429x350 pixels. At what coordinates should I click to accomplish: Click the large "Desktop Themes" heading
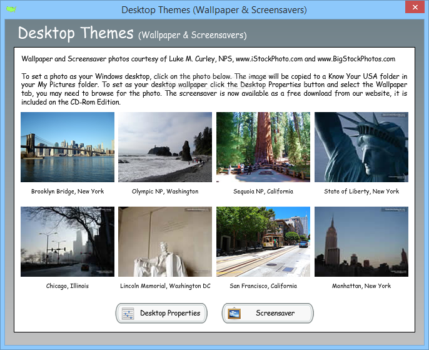click(76, 33)
